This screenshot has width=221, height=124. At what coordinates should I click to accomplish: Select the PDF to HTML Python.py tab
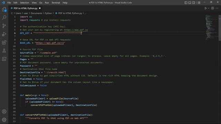point(25,8)
